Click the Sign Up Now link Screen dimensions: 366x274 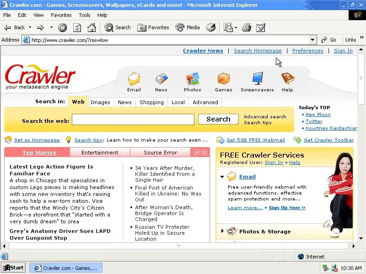(x=287, y=208)
